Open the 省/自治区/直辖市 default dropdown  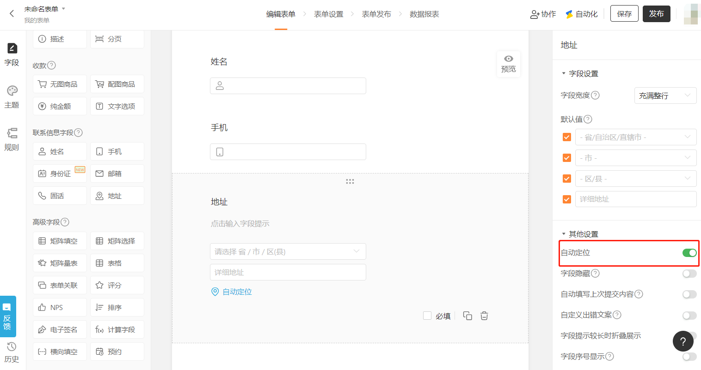(636, 137)
